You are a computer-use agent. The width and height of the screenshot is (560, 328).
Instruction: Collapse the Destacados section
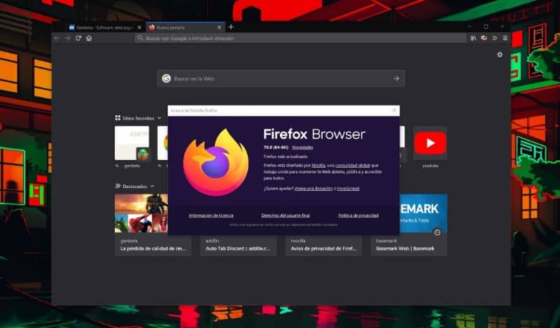click(x=152, y=186)
